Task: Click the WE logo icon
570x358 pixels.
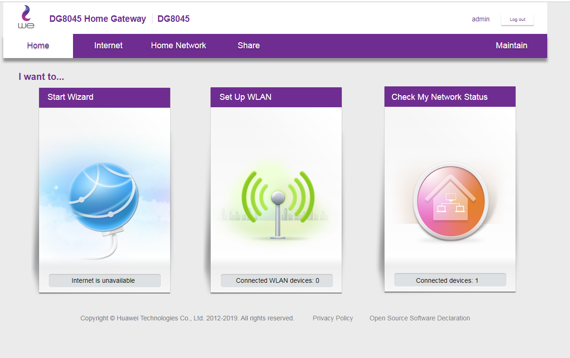Action: click(26, 17)
